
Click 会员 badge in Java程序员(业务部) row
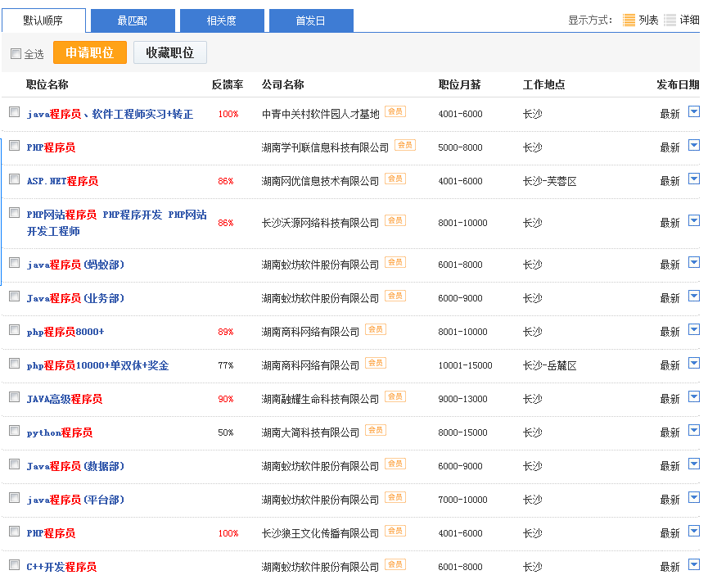click(x=395, y=296)
